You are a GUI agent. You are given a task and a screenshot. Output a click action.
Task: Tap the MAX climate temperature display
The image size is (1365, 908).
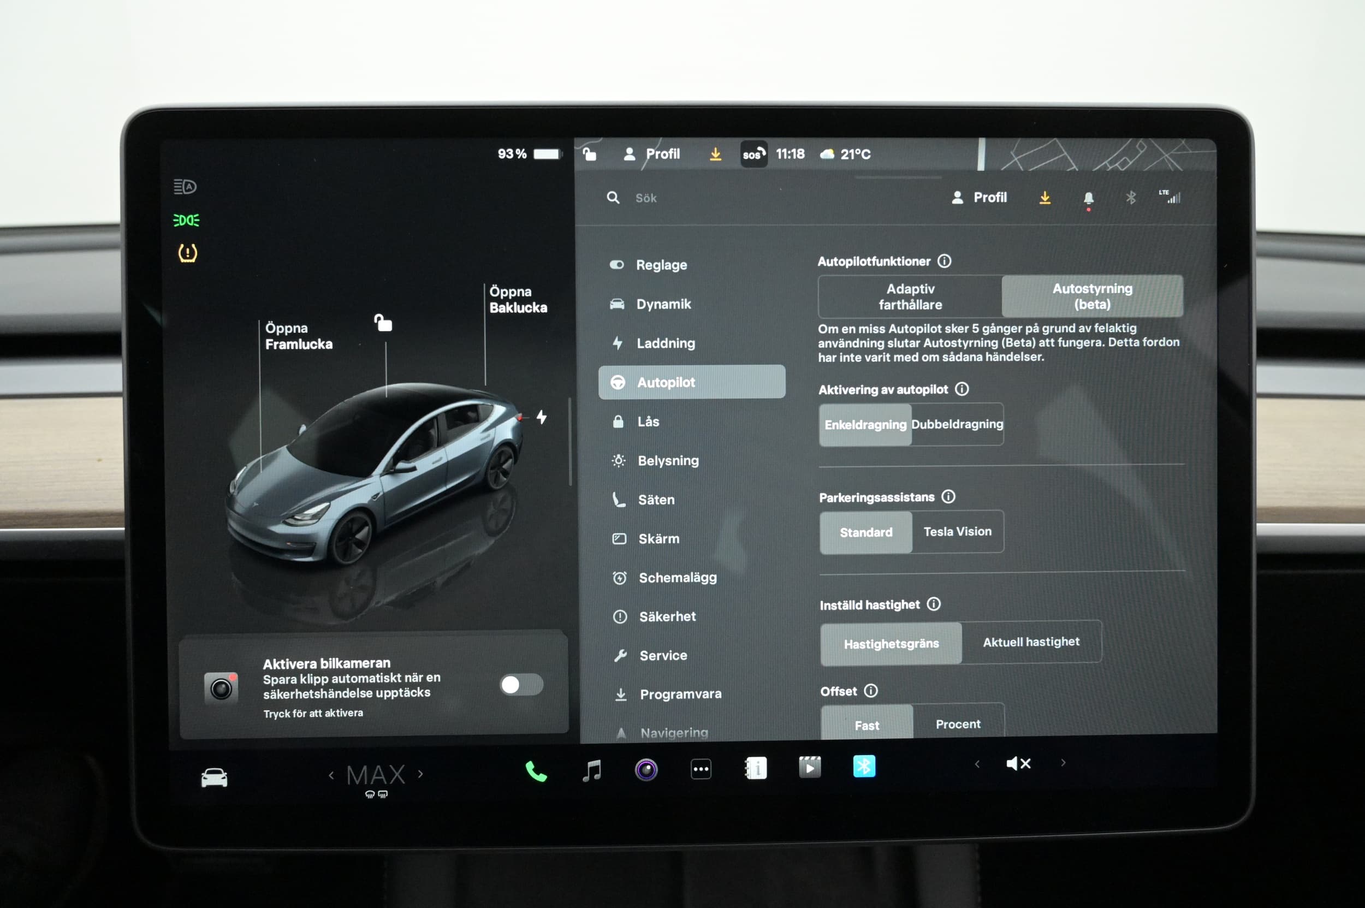click(376, 775)
